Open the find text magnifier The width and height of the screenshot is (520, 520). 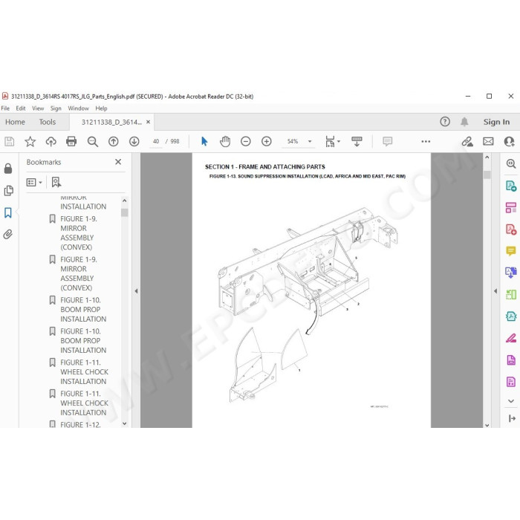click(93, 142)
